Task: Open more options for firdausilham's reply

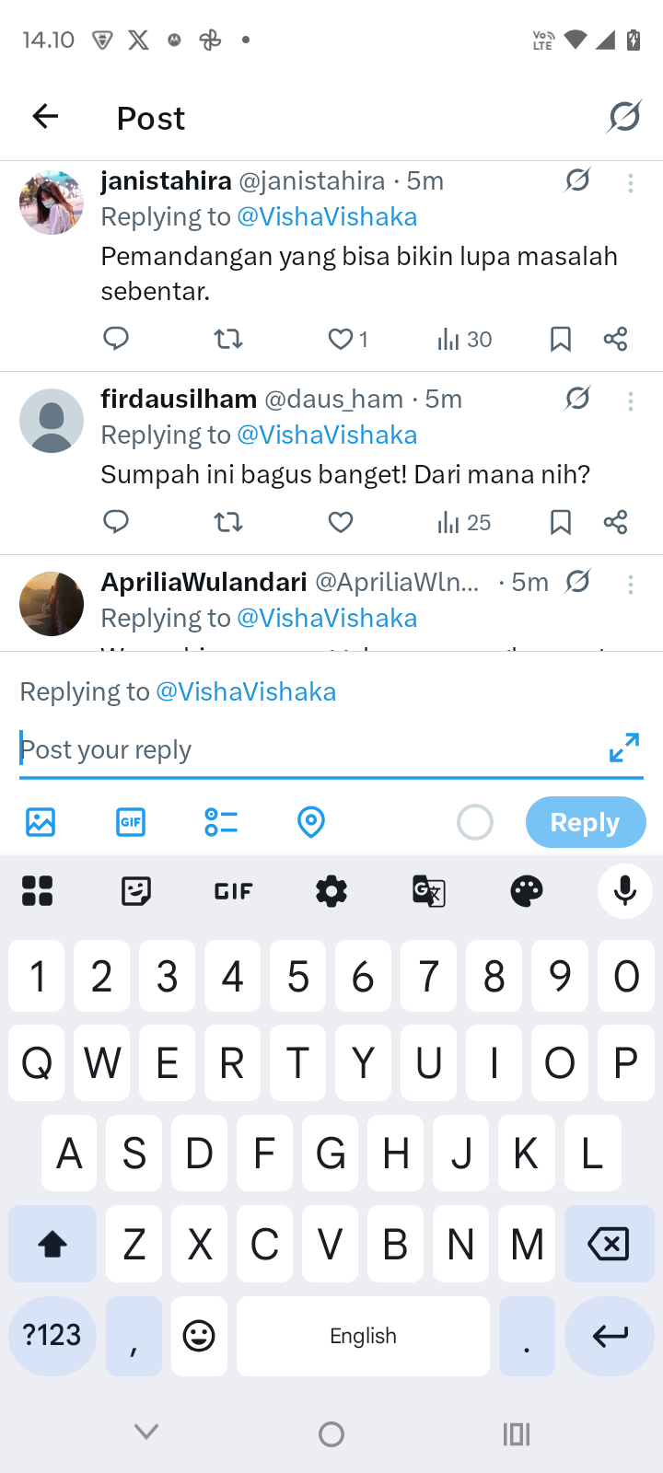Action: (631, 401)
